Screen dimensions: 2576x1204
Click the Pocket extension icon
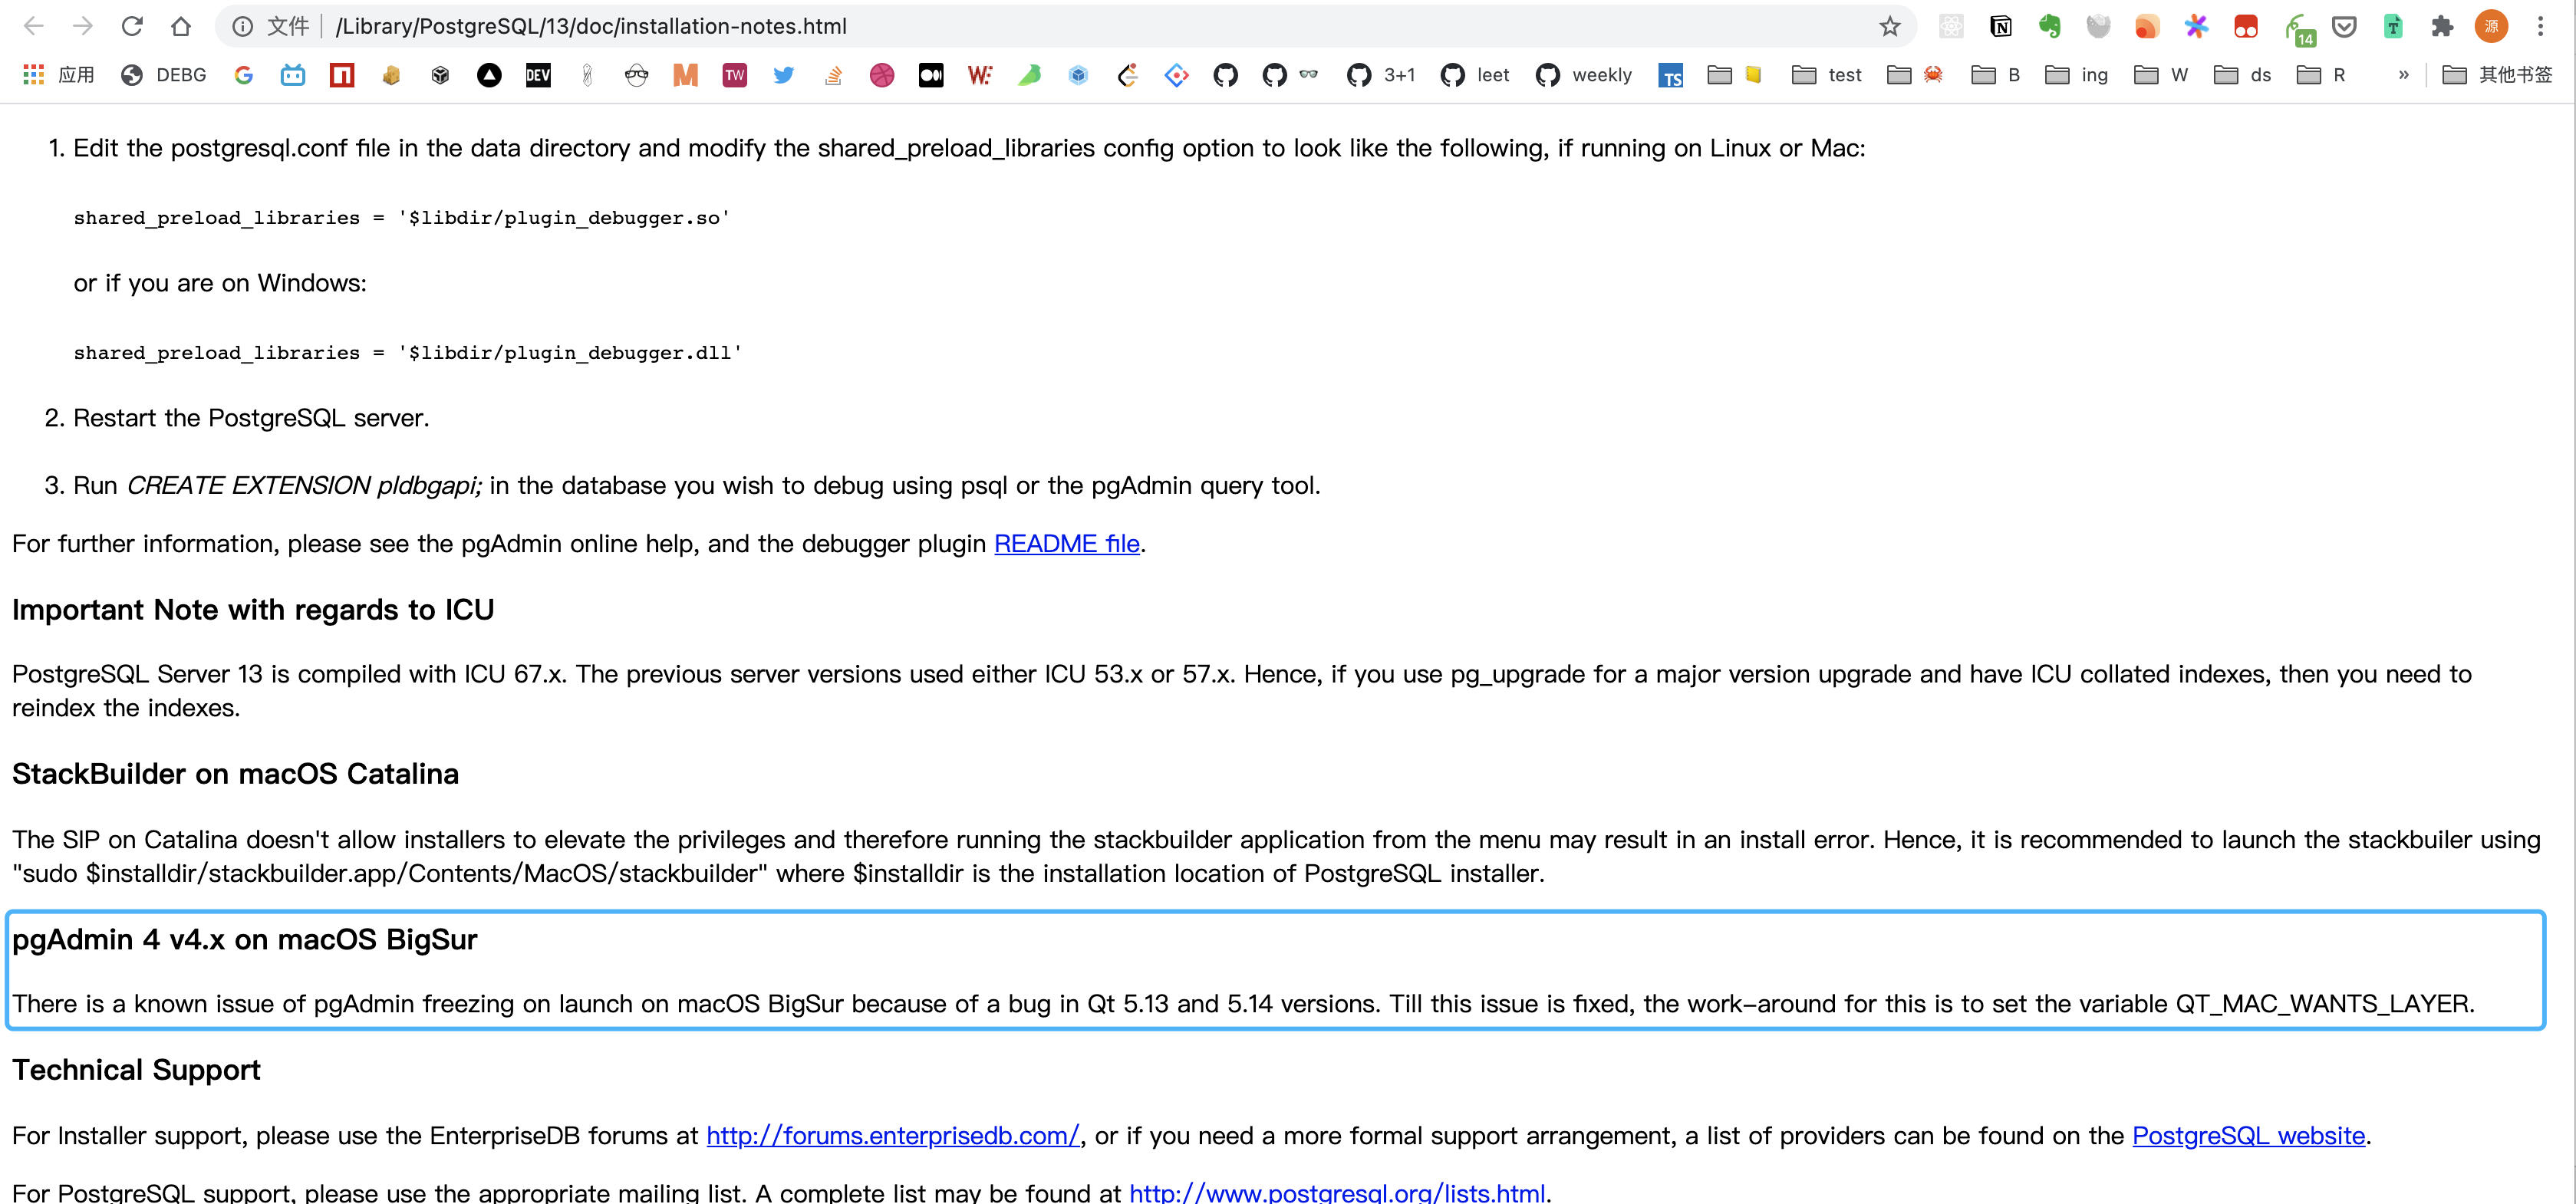coord(2344,26)
